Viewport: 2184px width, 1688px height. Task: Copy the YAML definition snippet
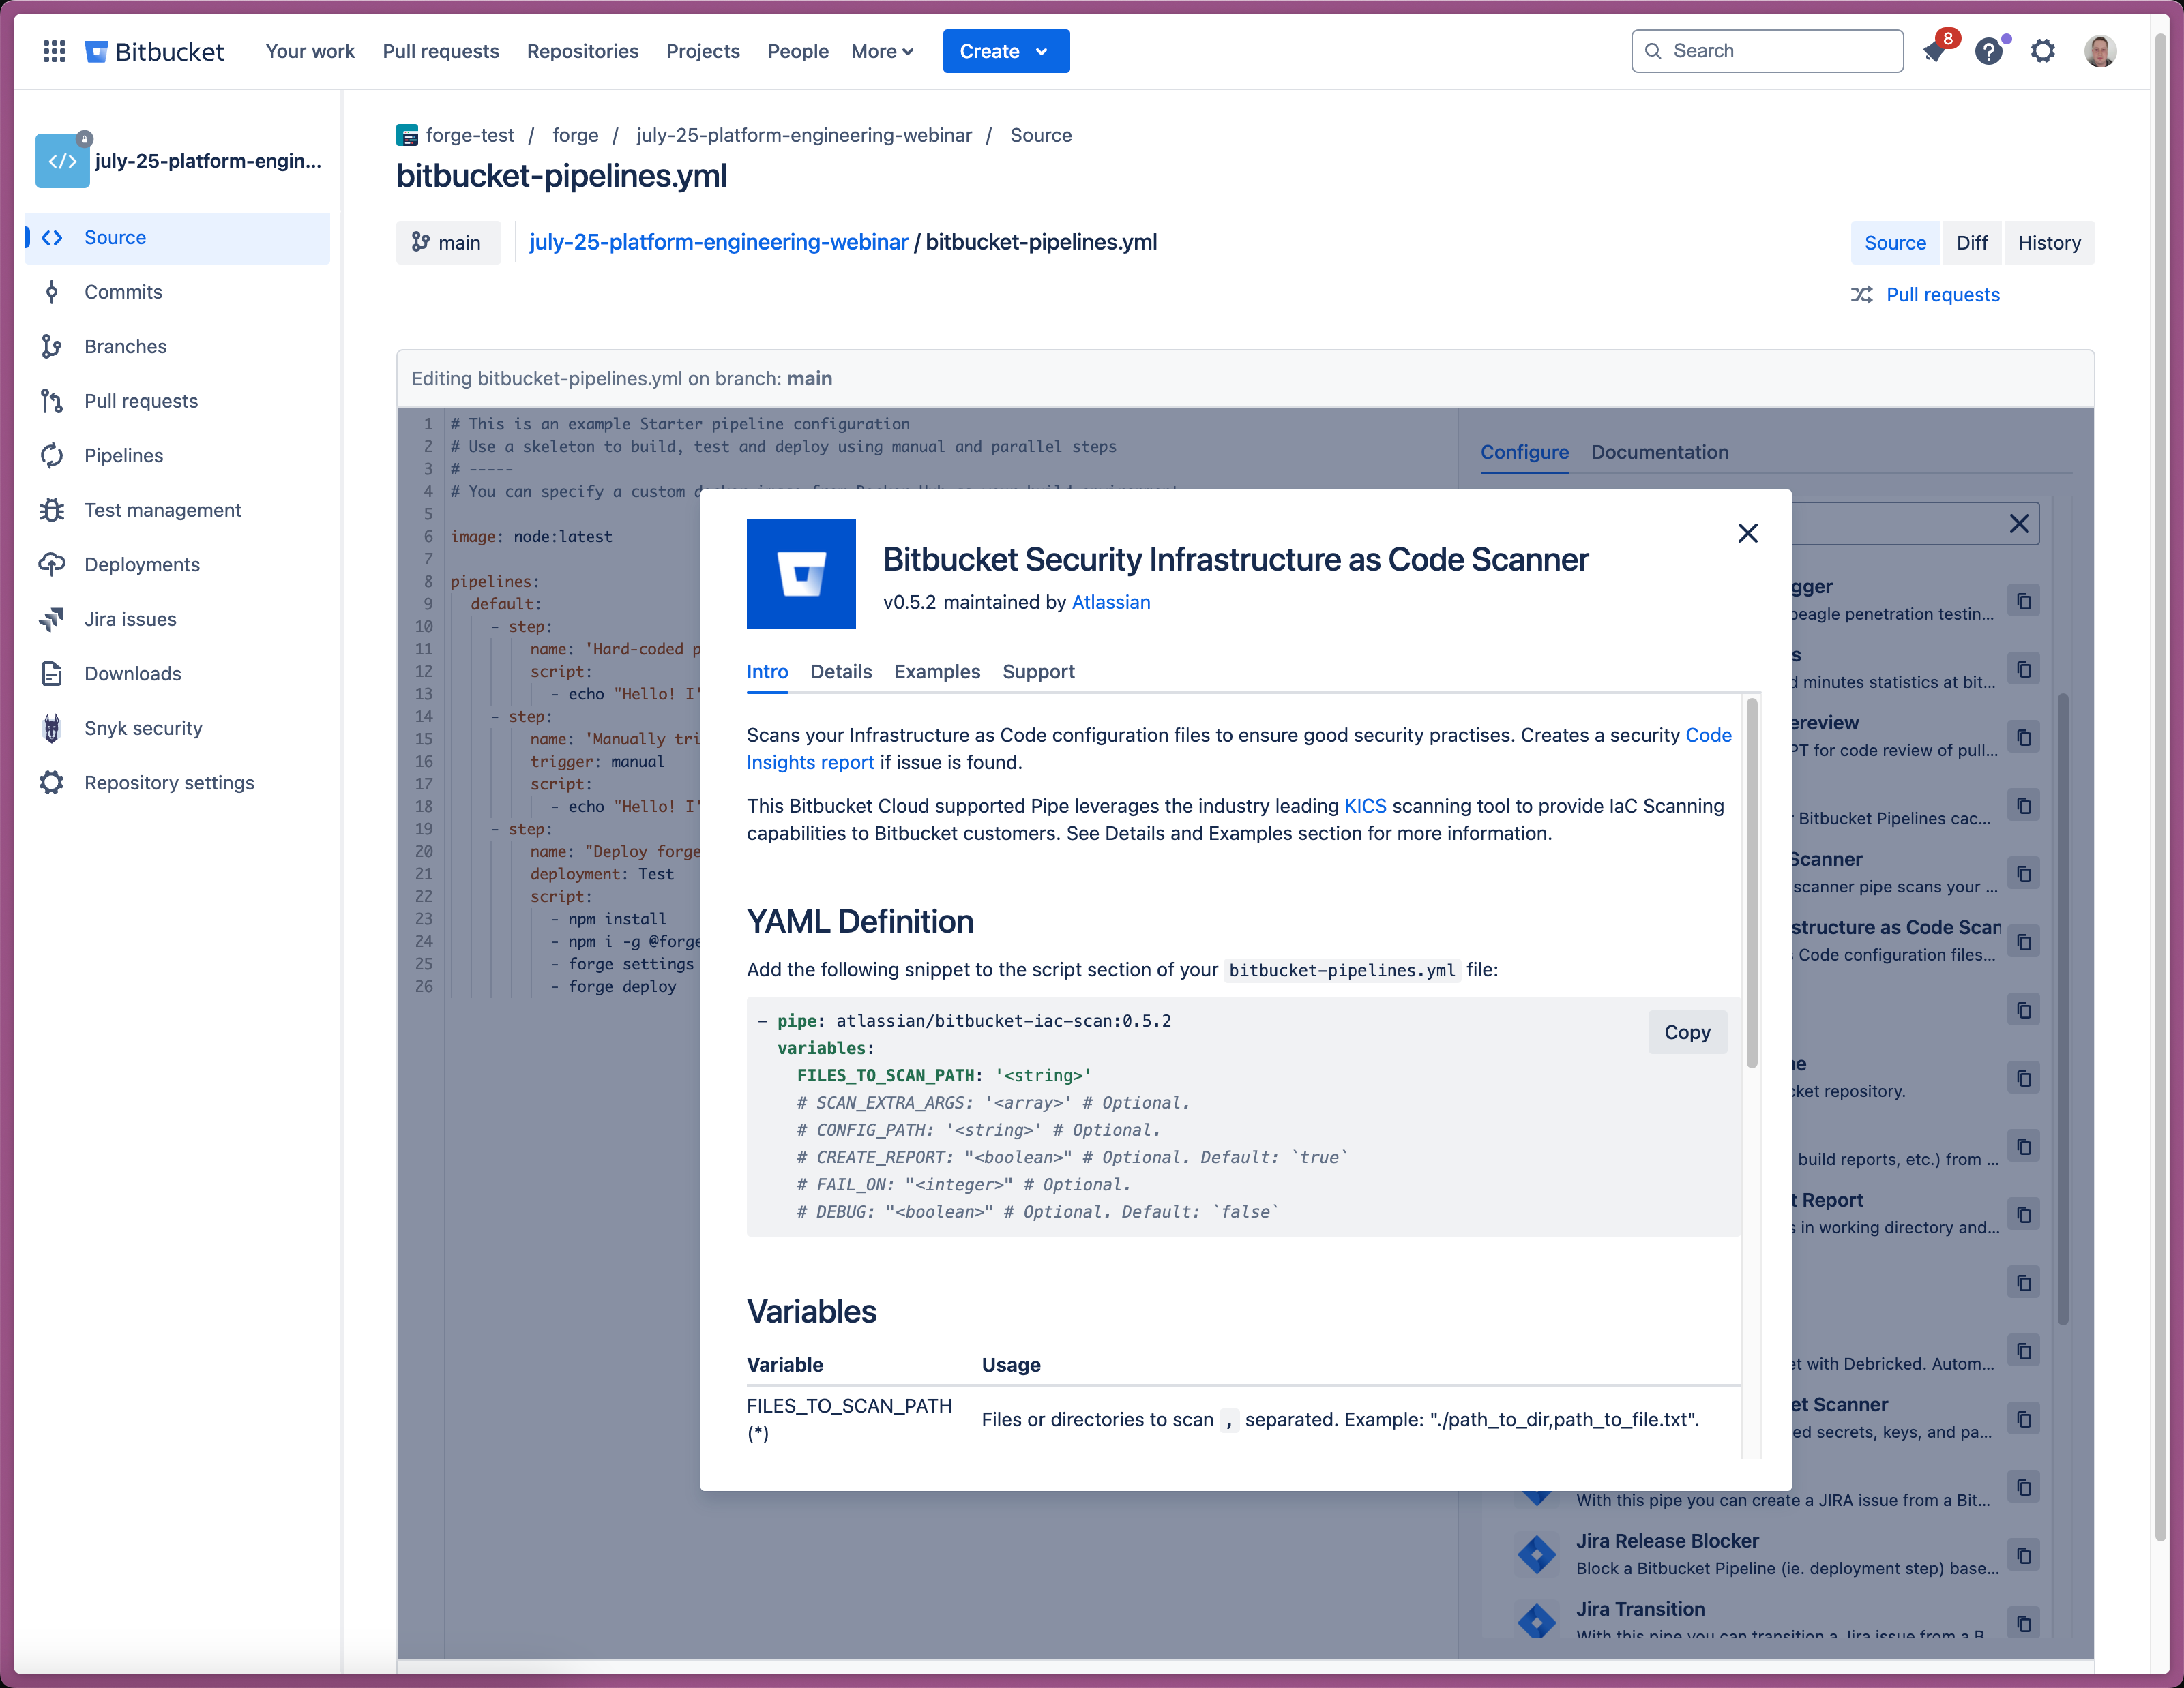point(1687,1032)
